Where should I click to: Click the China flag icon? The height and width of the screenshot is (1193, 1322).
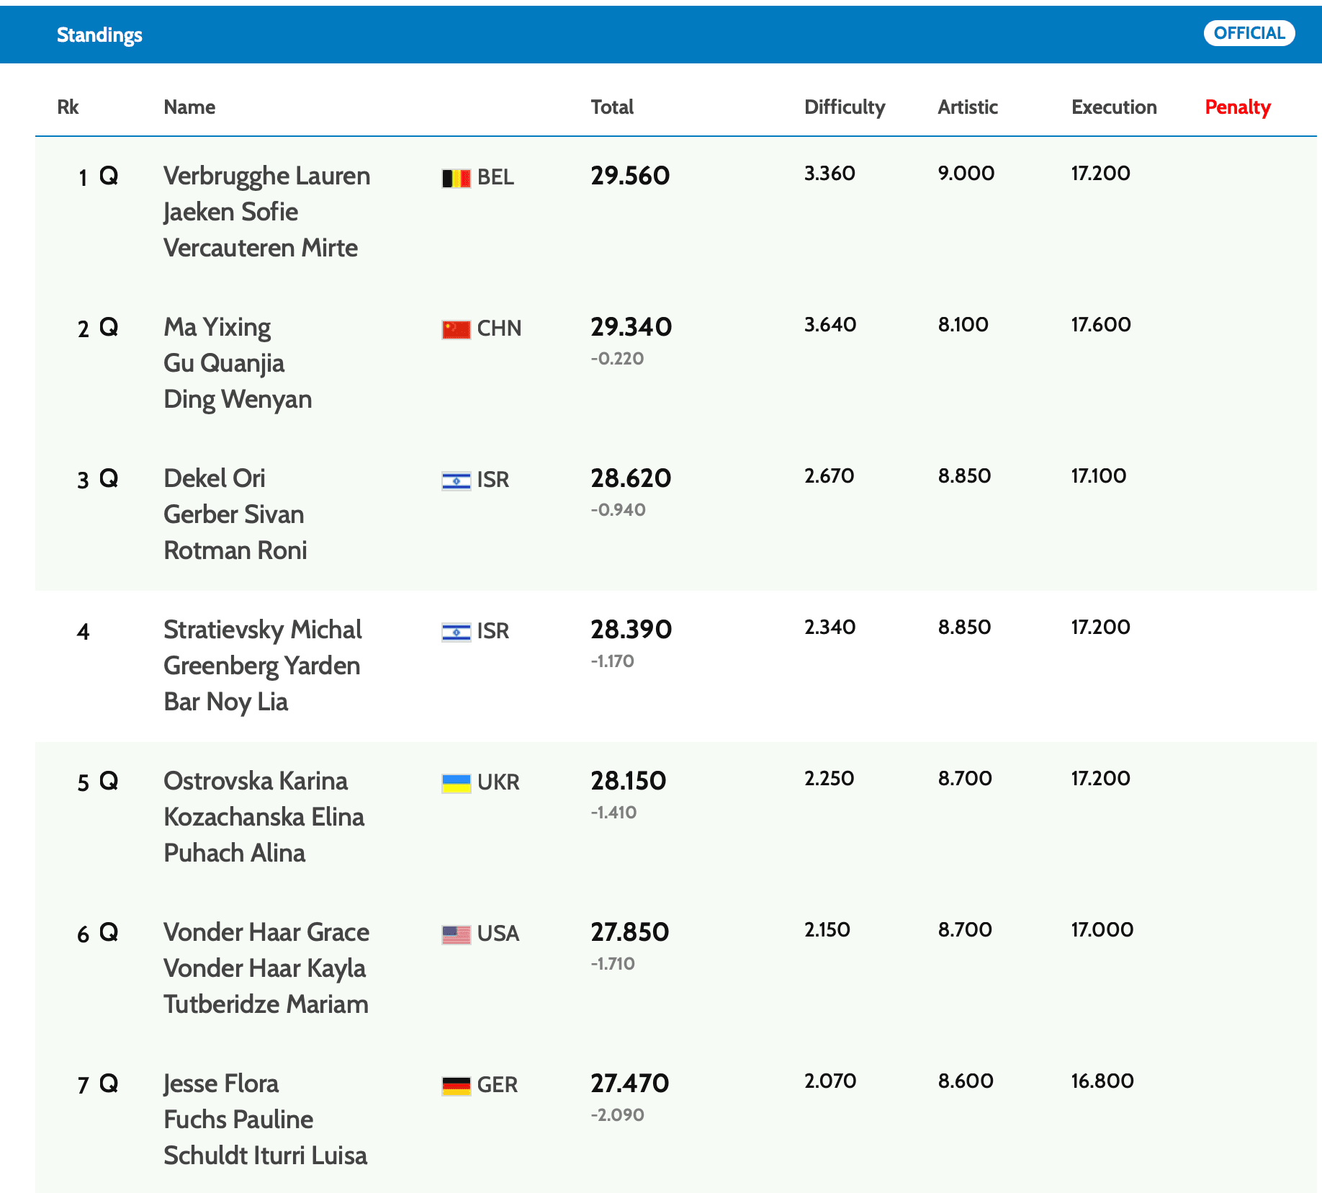(456, 329)
